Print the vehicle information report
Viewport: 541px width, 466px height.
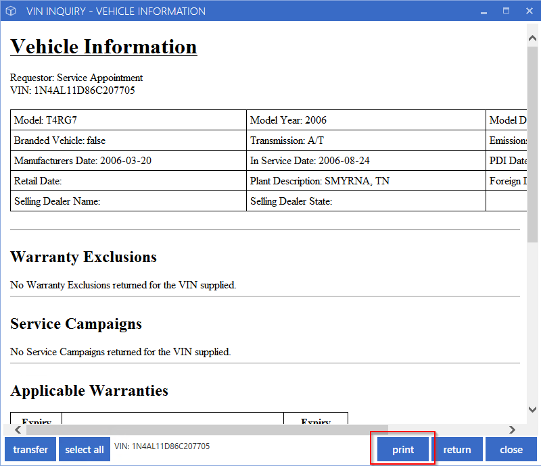click(x=402, y=449)
